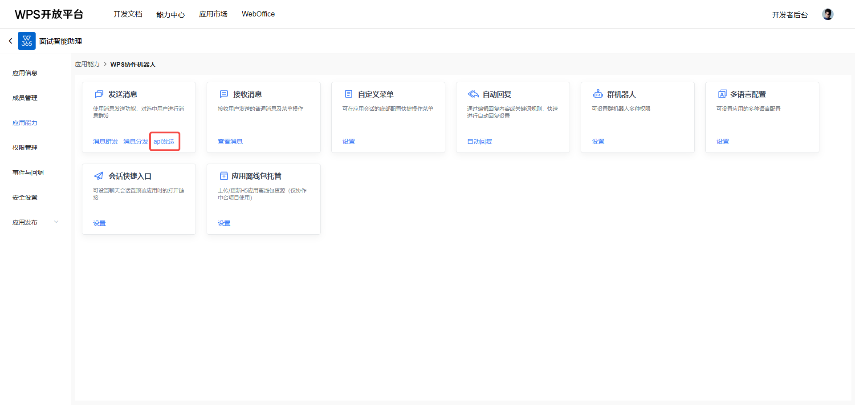
Task: Open 设置 in the 多语言配置 card
Action: pyautogui.click(x=723, y=141)
